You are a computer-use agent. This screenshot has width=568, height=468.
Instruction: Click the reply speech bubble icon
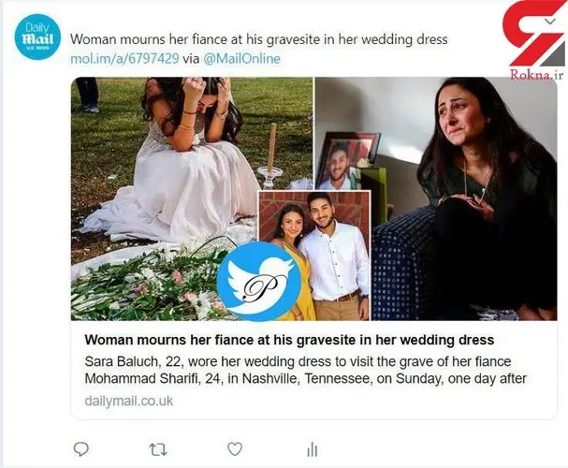[x=81, y=449]
